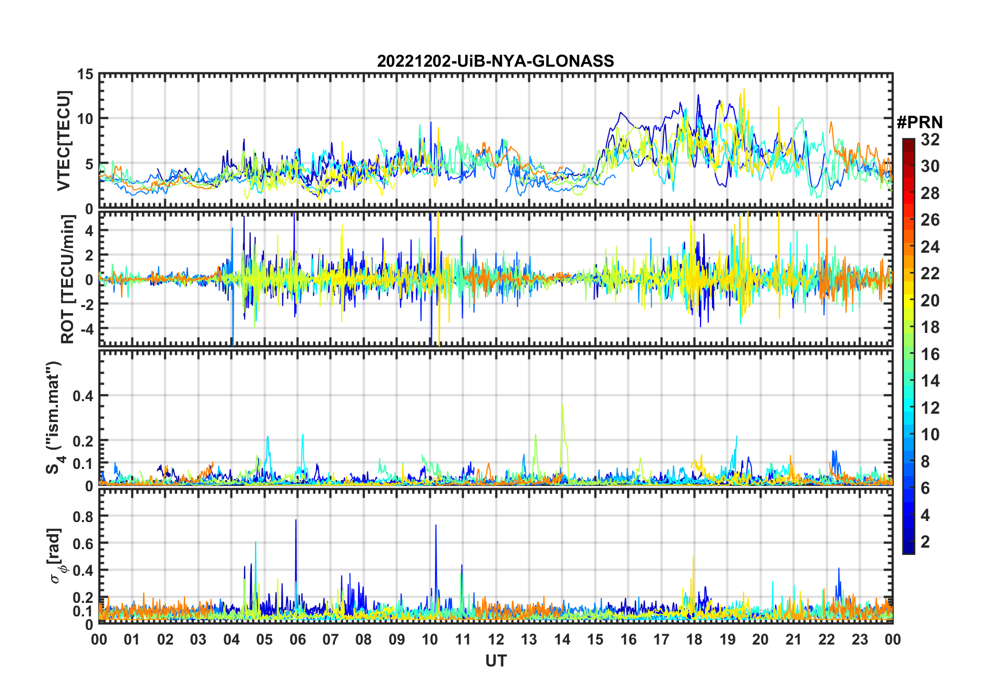Click the colorbar tick label 30
Viewport: 992px width, 693px height.
(930, 166)
